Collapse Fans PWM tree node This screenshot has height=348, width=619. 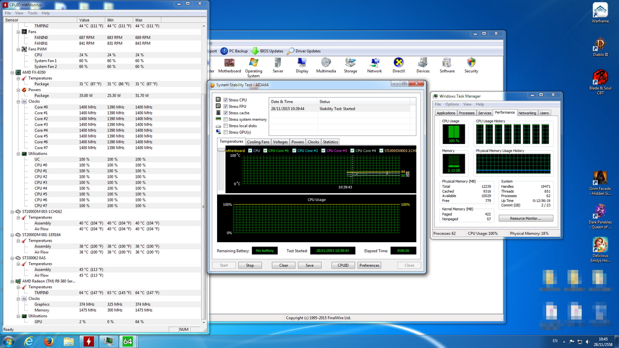(18, 49)
